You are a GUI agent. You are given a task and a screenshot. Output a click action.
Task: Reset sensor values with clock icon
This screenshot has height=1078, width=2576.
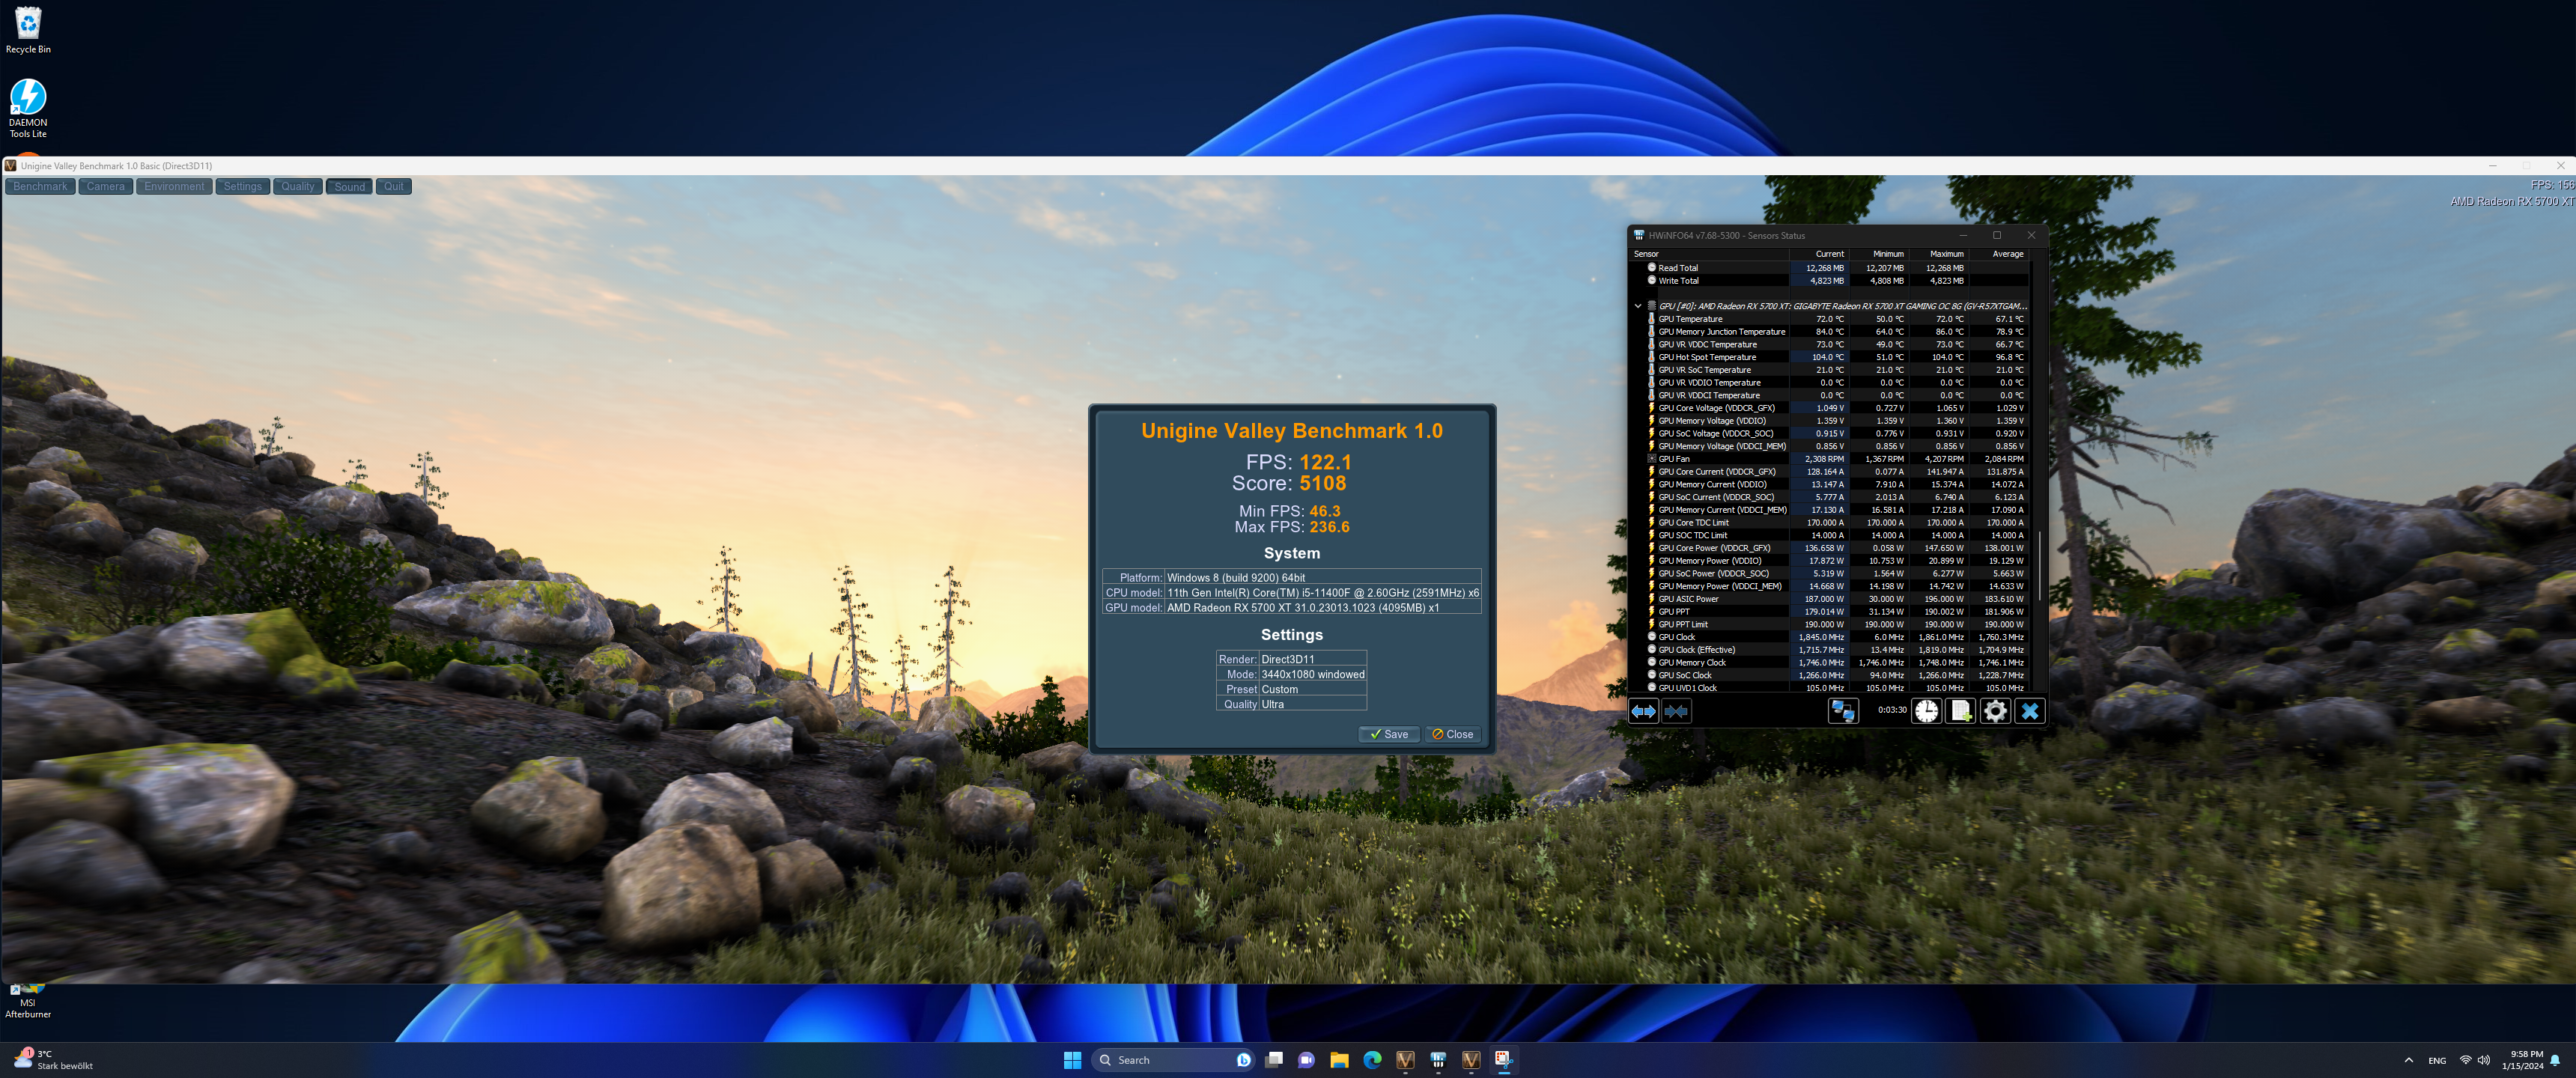[1926, 711]
